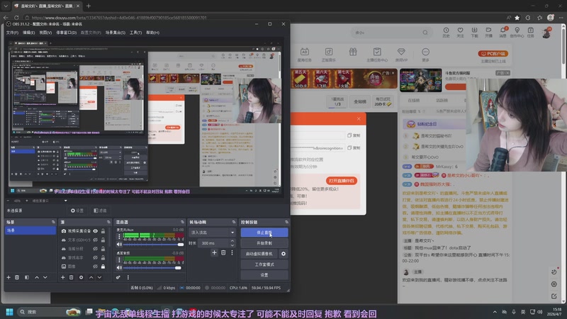The height and width of the screenshot is (319, 567).
Task: Open the 视图(V) menu in OBS
Action: point(45,33)
